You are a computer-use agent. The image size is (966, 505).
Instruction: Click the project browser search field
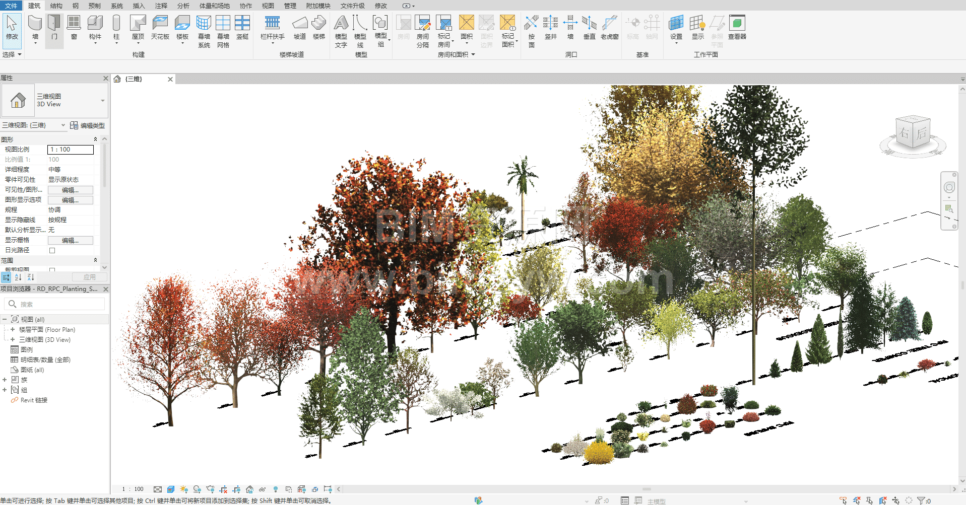click(x=54, y=304)
